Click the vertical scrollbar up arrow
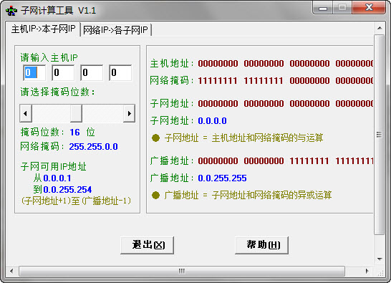The width and height of the screenshot is (391, 283). point(380,28)
